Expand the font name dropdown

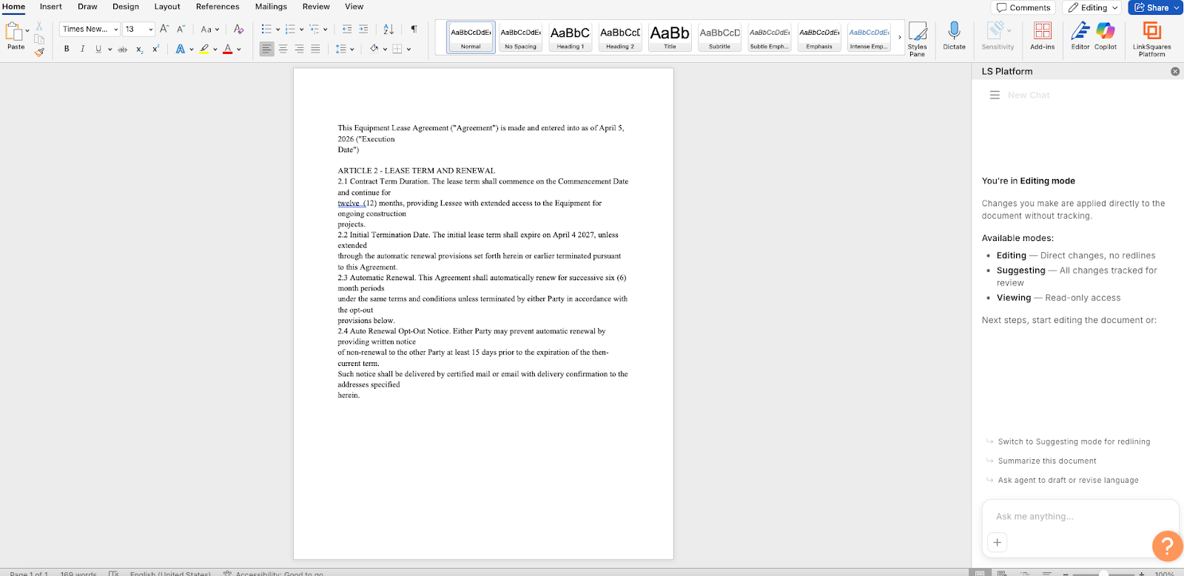116,30
